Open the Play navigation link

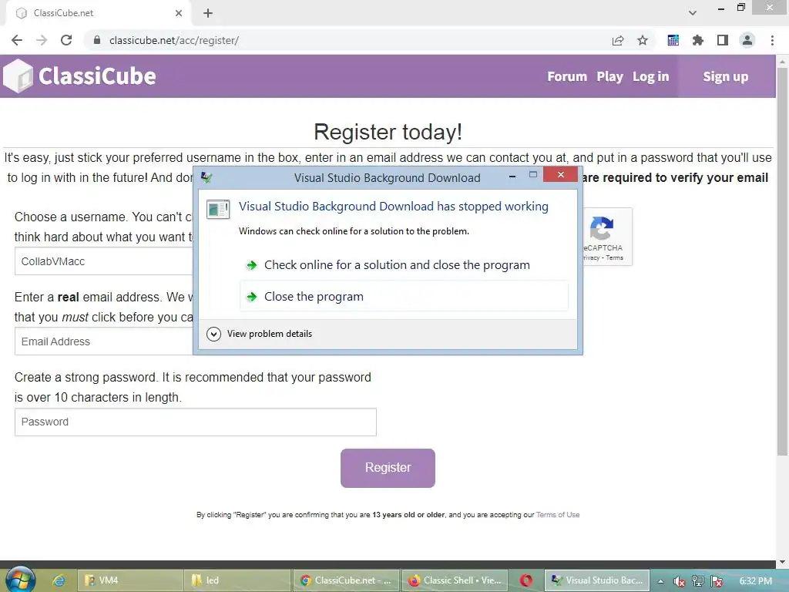pyautogui.click(x=610, y=76)
